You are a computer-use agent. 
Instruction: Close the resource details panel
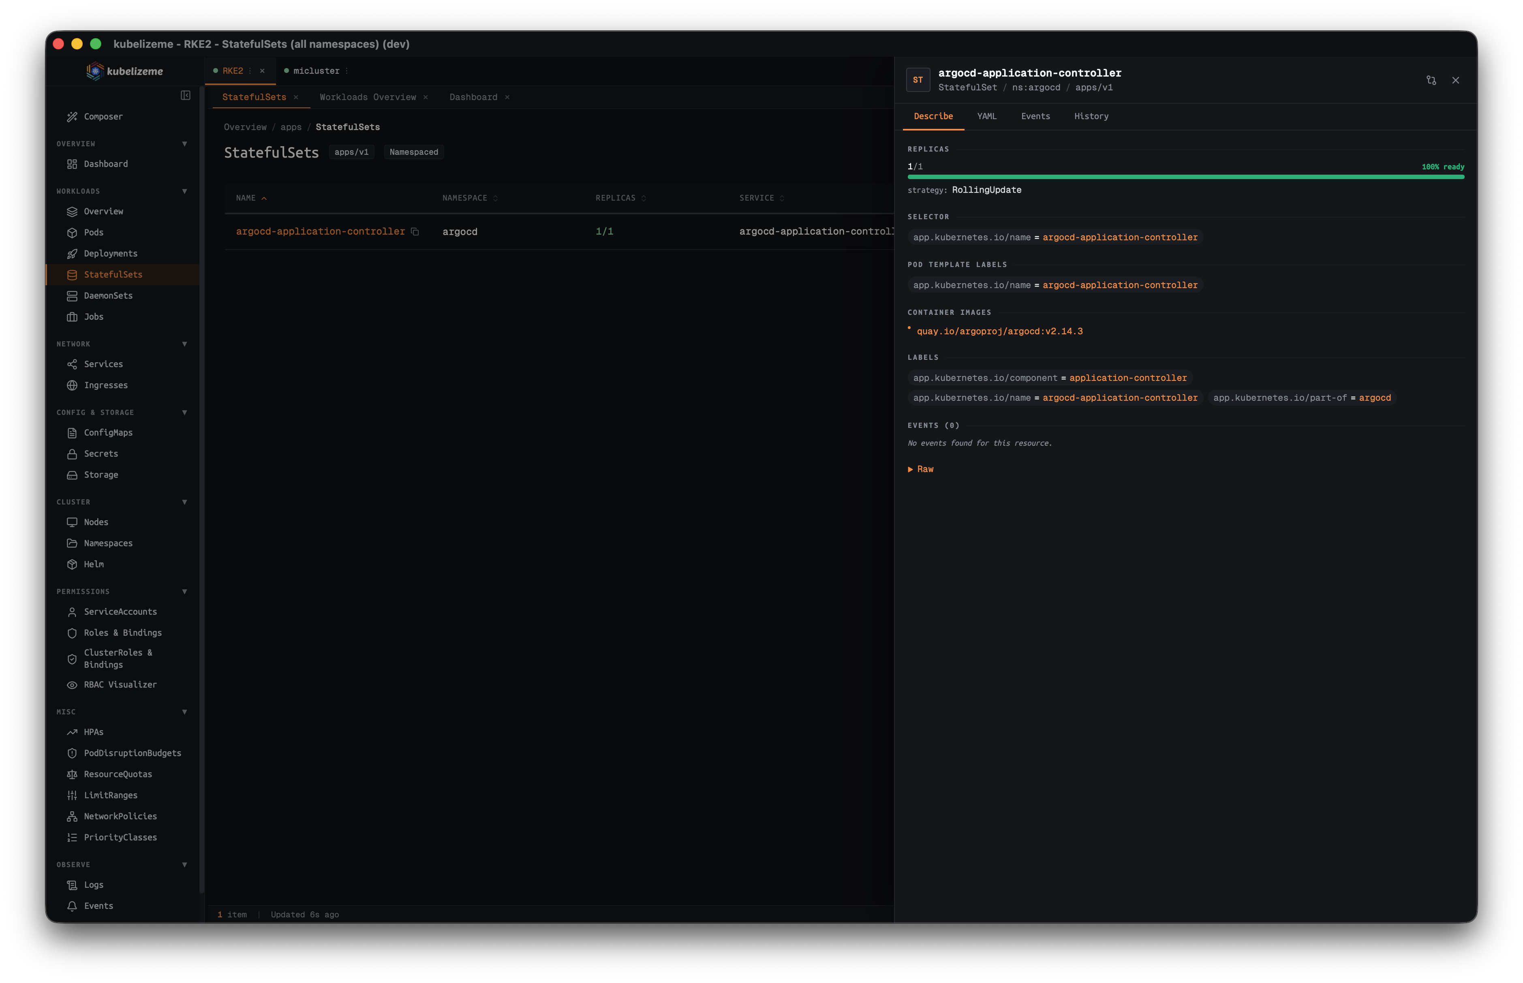pos(1455,80)
